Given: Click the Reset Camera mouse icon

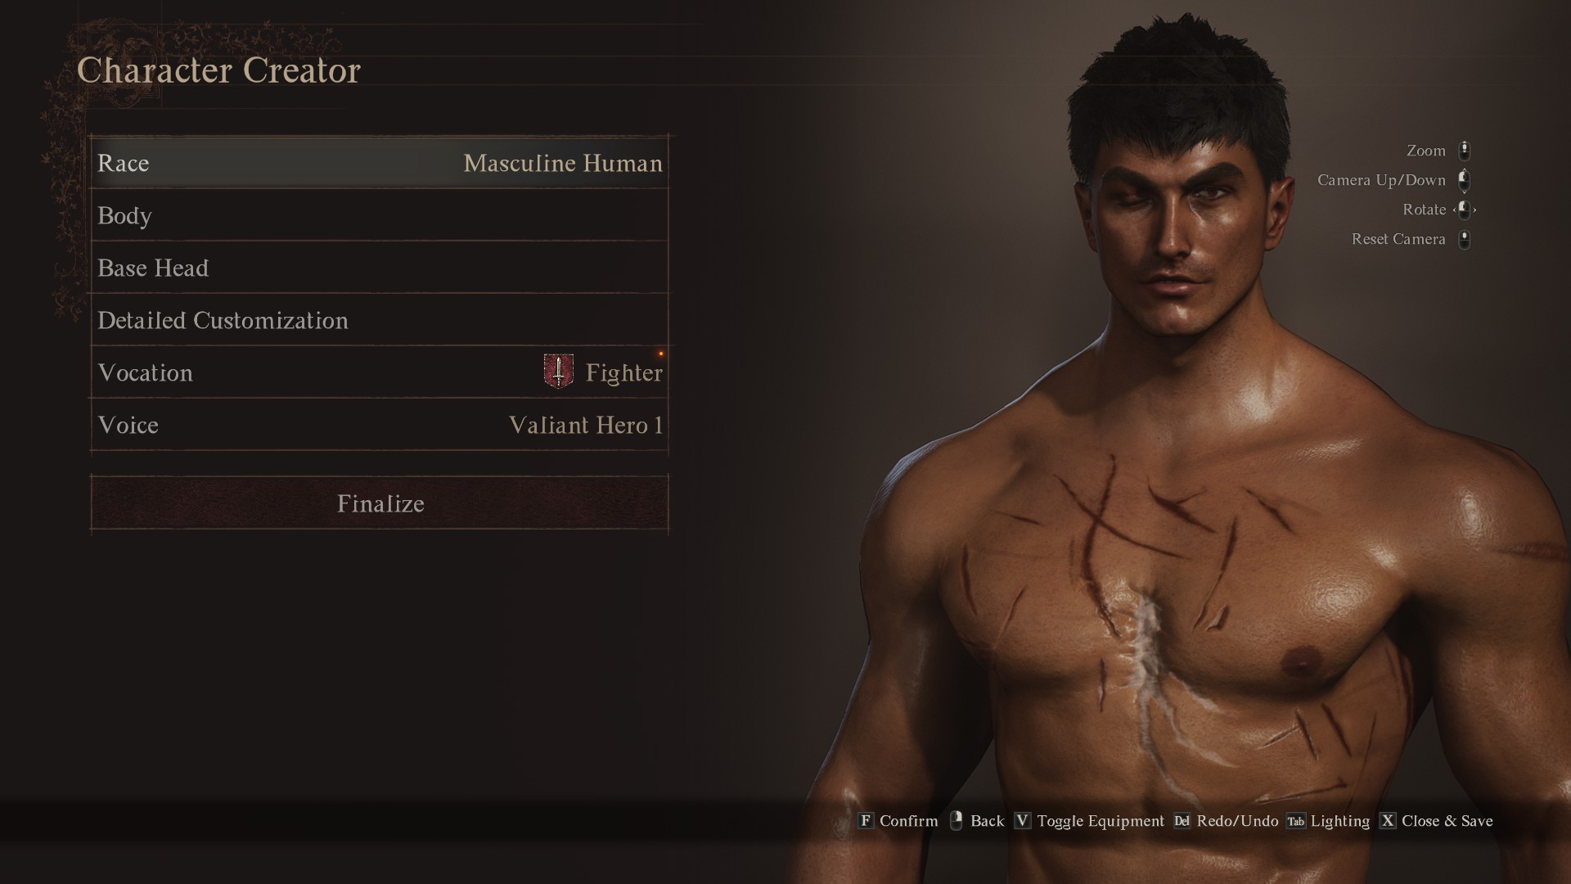Looking at the screenshot, I should (1465, 239).
